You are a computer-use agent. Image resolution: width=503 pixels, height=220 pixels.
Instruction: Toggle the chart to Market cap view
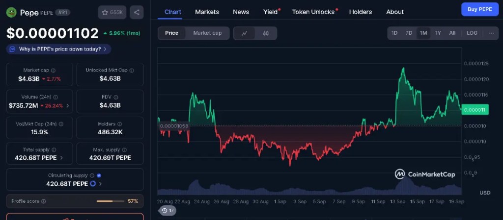207,33
